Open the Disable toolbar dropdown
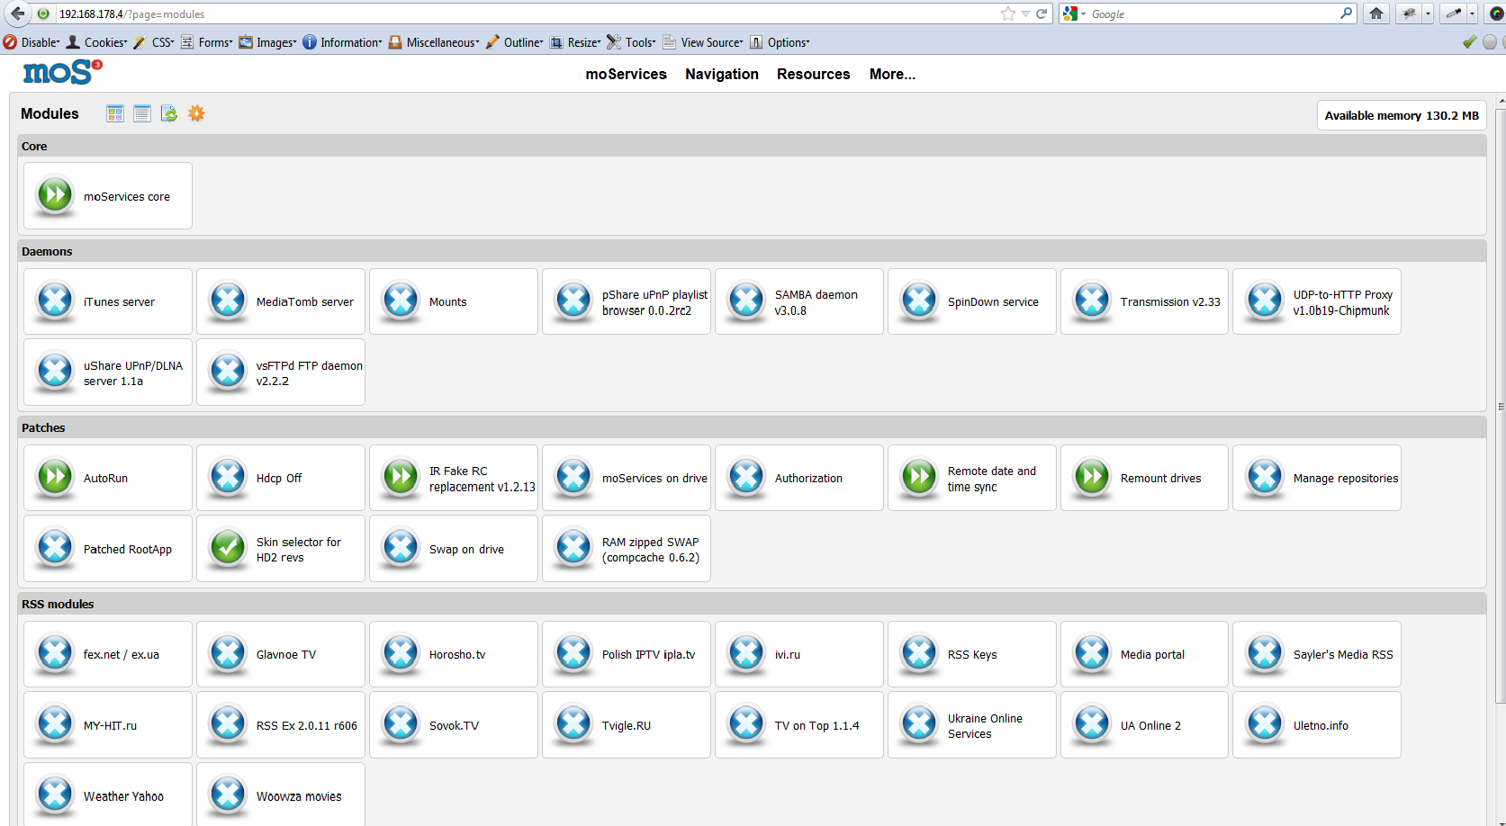The width and height of the screenshot is (1506, 826). point(32,42)
